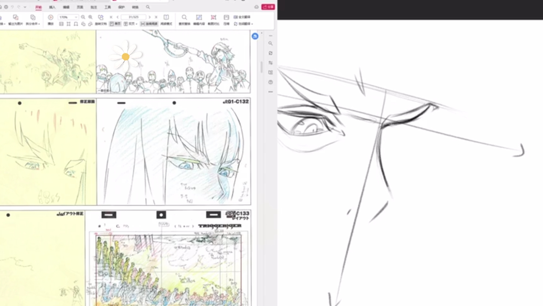Click rotate clockwise icon
This screenshot has width=543, height=306.
[x=90, y=24]
